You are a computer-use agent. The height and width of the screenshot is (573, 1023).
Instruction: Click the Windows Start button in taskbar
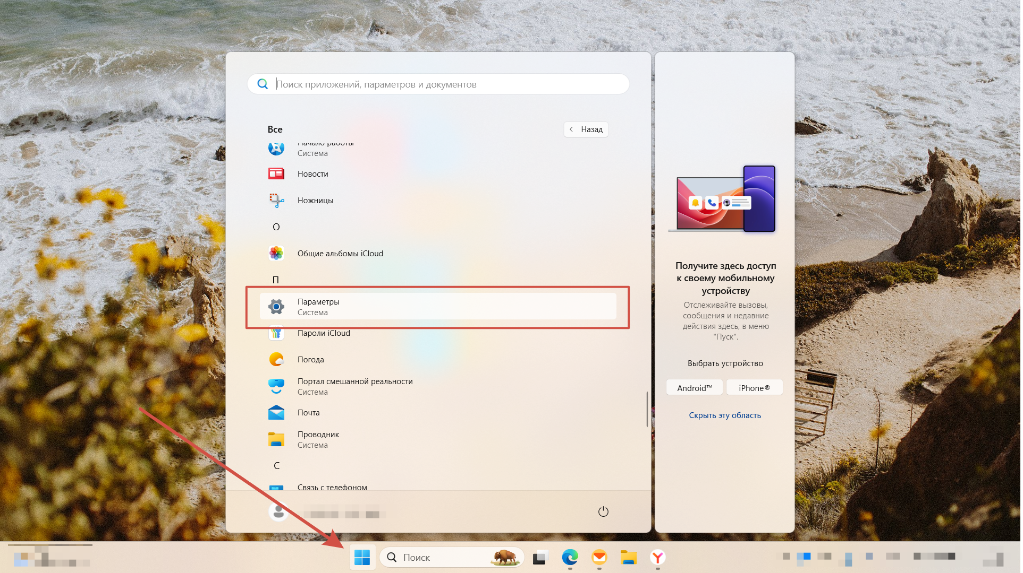[x=362, y=558]
